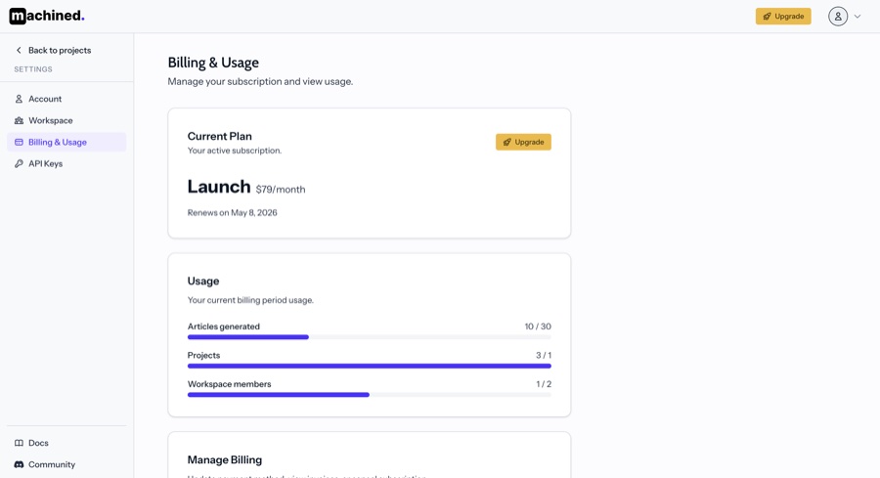Click the Manage Billing heading
Viewport: 880px width, 478px height.
[x=225, y=460]
